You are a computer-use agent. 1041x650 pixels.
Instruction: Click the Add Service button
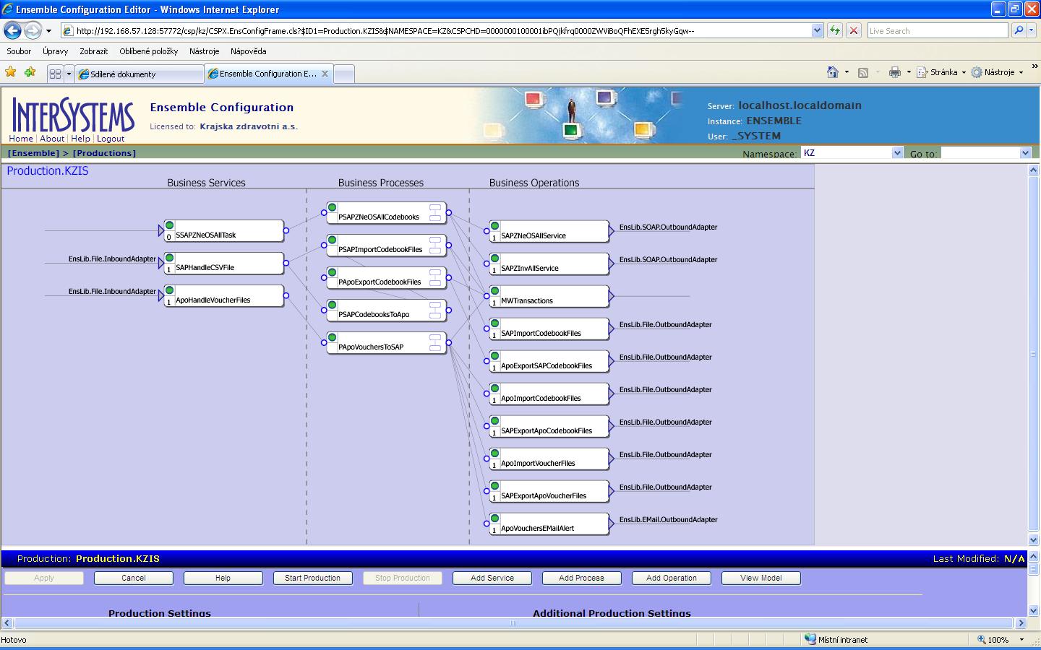tap(492, 578)
